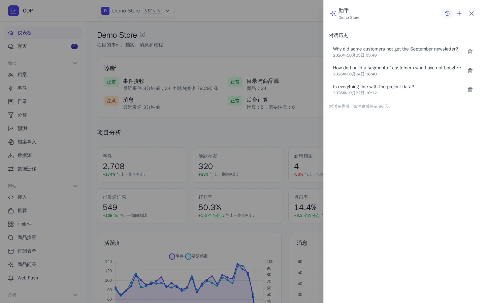485x303 pixels.
Task: Open 接入 integration in sidebar
Action: 43,197
